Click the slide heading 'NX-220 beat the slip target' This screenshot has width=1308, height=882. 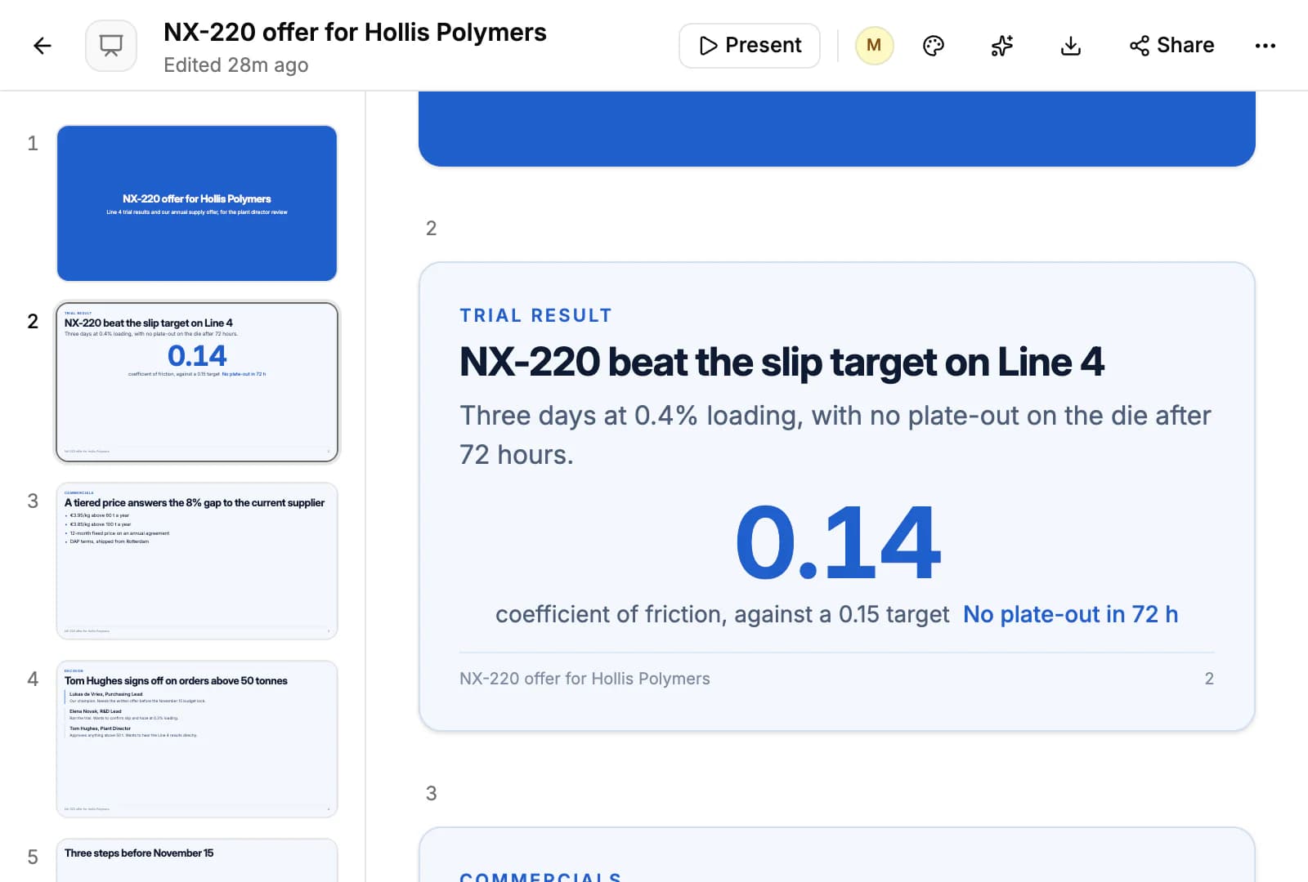[x=782, y=362]
